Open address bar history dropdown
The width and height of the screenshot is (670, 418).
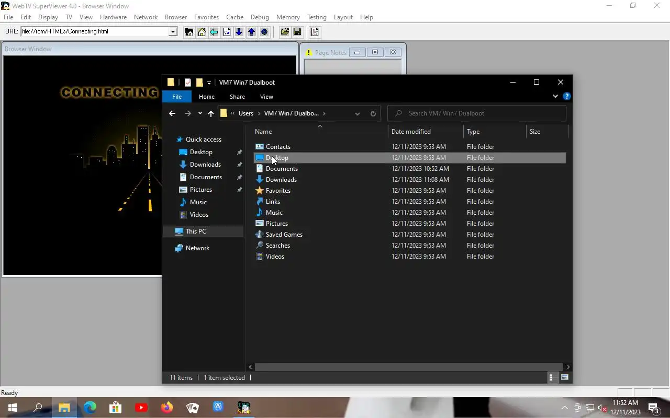click(357, 113)
